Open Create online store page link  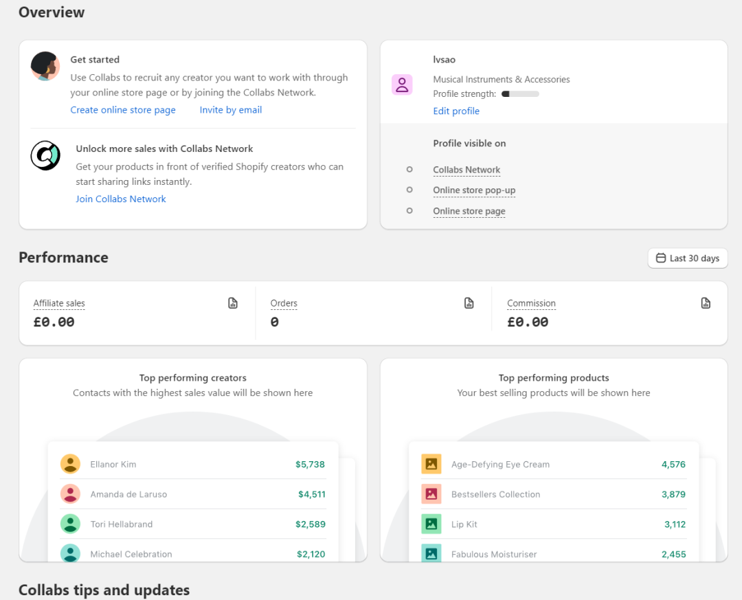(x=123, y=110)
